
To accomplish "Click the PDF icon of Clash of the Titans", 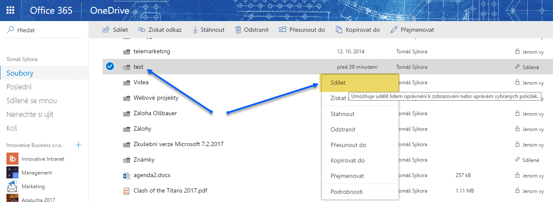I will click(x=126, y=190).
